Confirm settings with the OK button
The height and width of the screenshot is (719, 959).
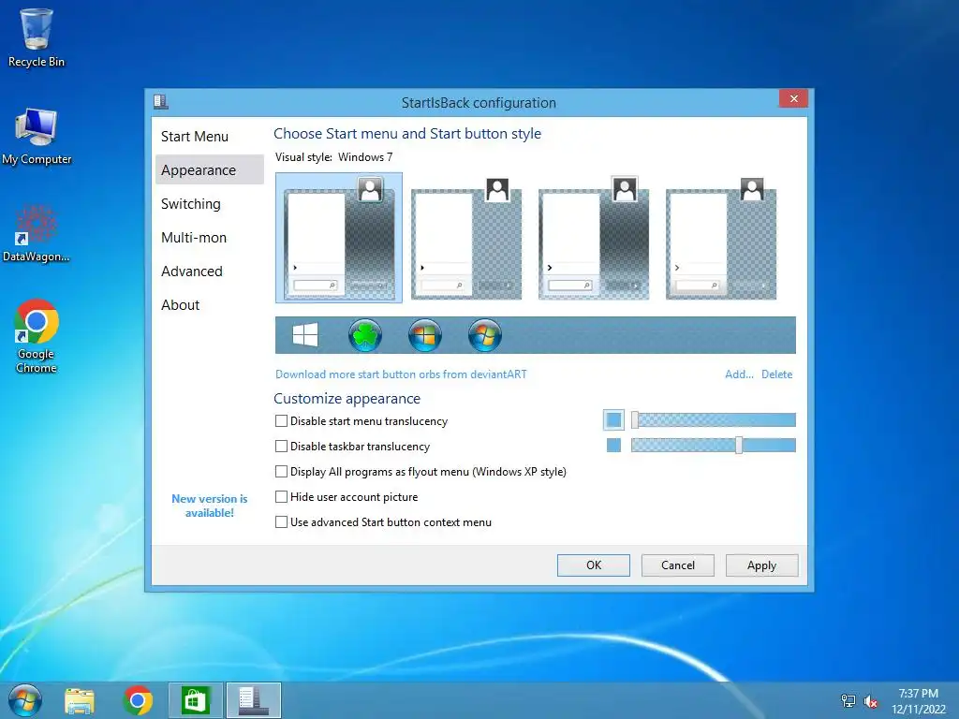[x=593, y=565]
